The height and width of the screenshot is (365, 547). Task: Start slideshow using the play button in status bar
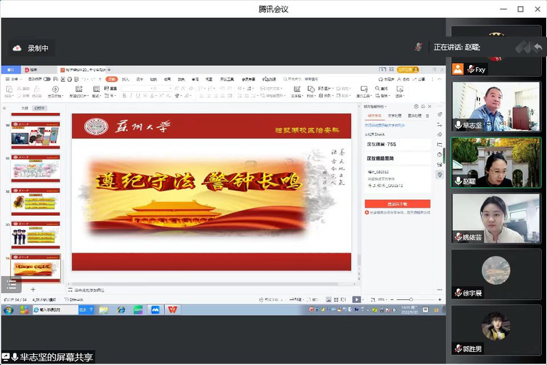tap(357, 299)
